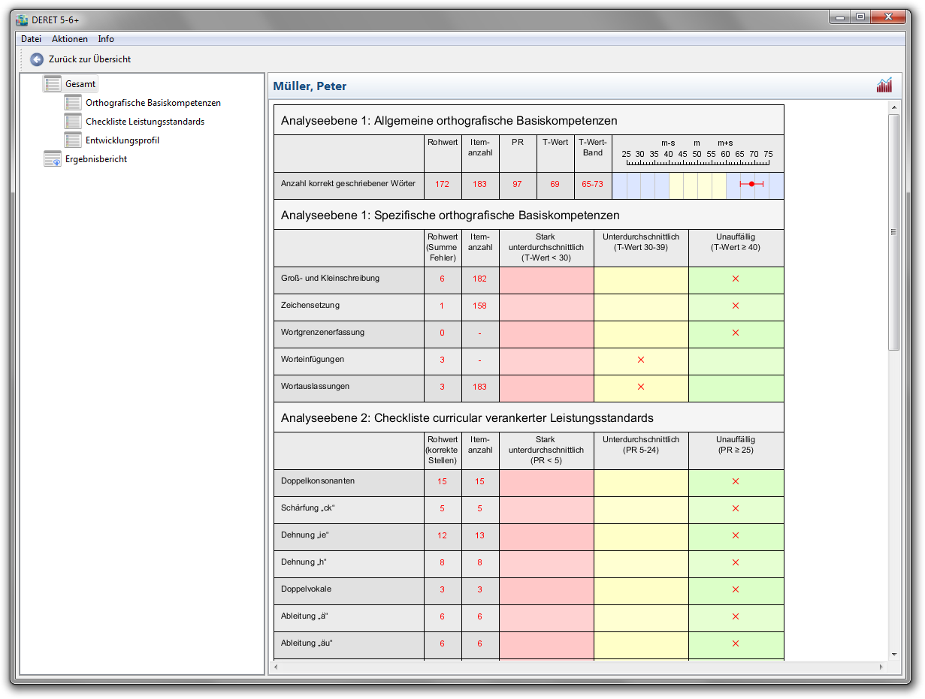Image resolution: width=925 pixels, height=699 pixels.
Task: Click icon beside Orthografische Basiskompetenzen
Action: click(73, 103)
